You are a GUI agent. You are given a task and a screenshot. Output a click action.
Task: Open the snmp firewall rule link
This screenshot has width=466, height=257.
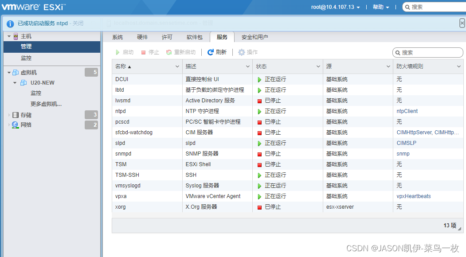coord(403,154)
